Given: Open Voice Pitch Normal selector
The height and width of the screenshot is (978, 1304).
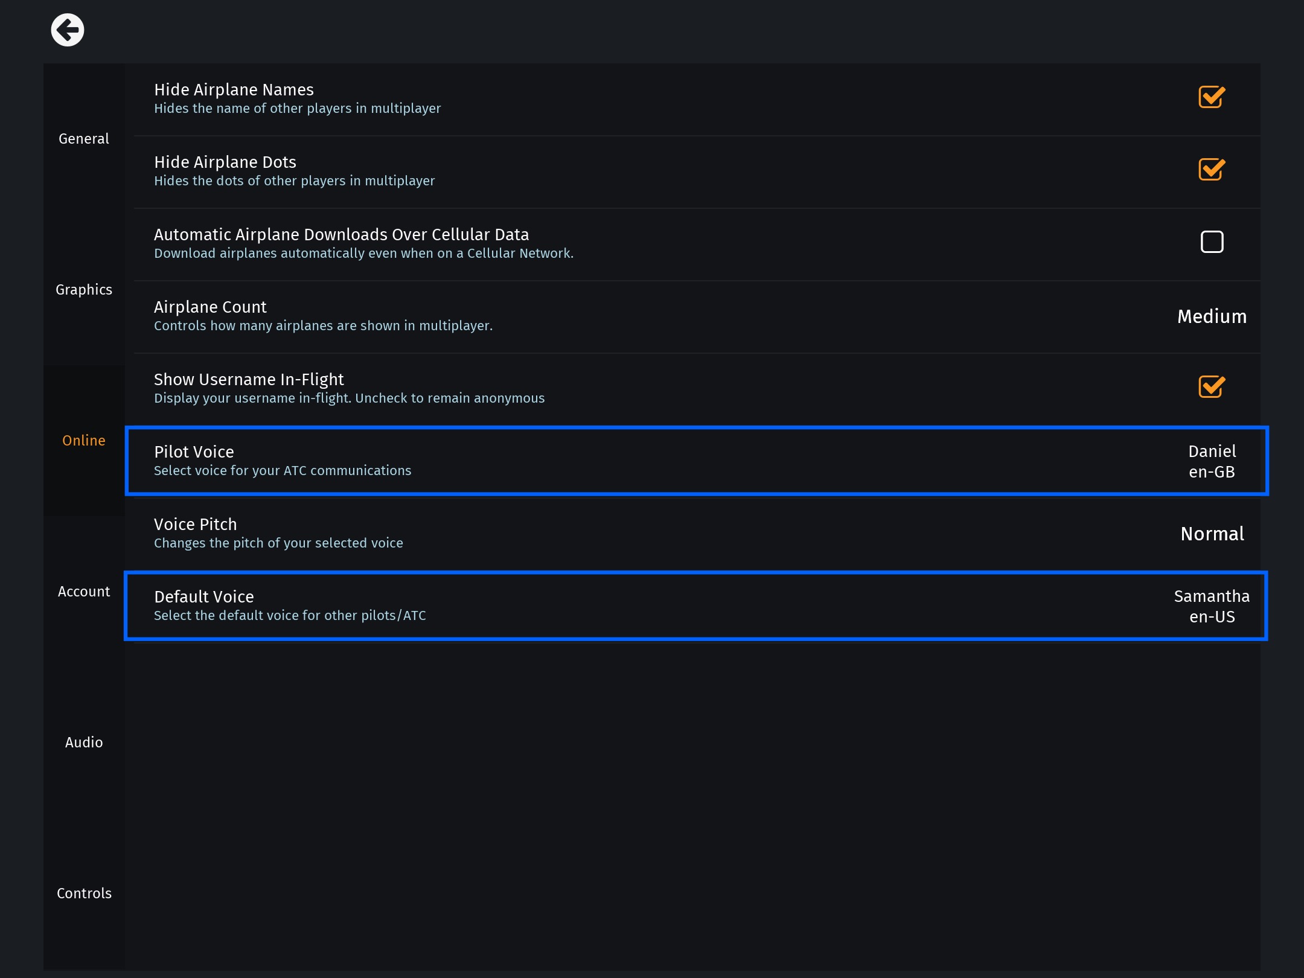Looking at the screenshot, I should coord(1212,534).
